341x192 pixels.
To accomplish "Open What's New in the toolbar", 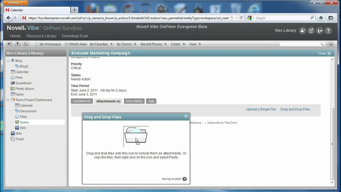I will point(76,44).
